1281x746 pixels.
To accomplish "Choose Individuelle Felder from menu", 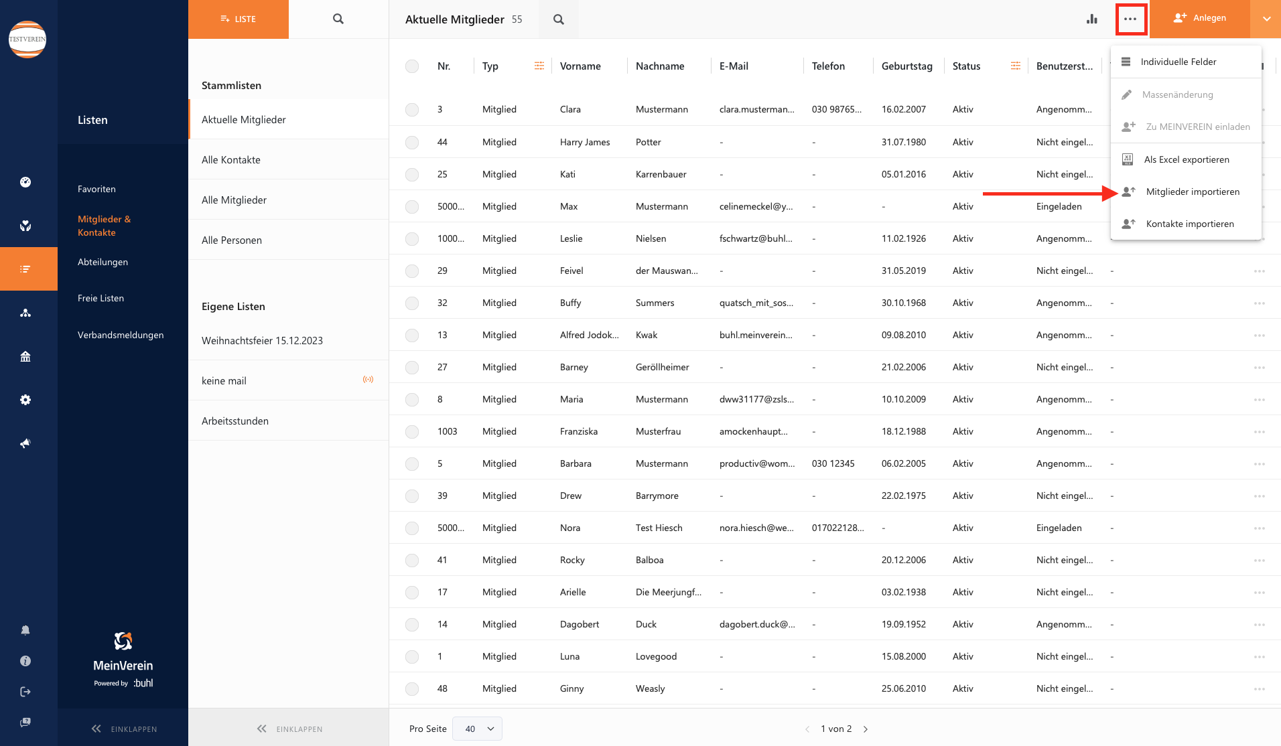I will pos(1186,62).
